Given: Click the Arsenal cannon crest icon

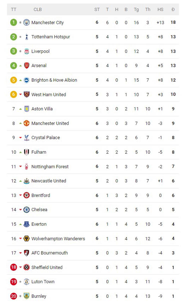Looking at the screenshot, I should pos(26,66).
